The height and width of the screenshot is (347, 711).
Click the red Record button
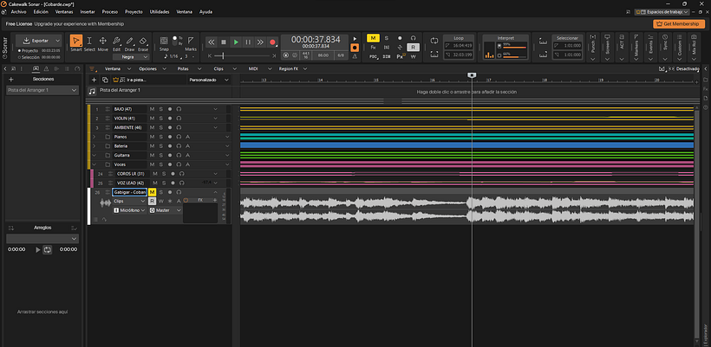272,42
